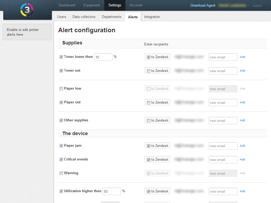The height and width of the screenshot is (203, 271).
Task: Open the Data collectors tab
Action: 84,17
